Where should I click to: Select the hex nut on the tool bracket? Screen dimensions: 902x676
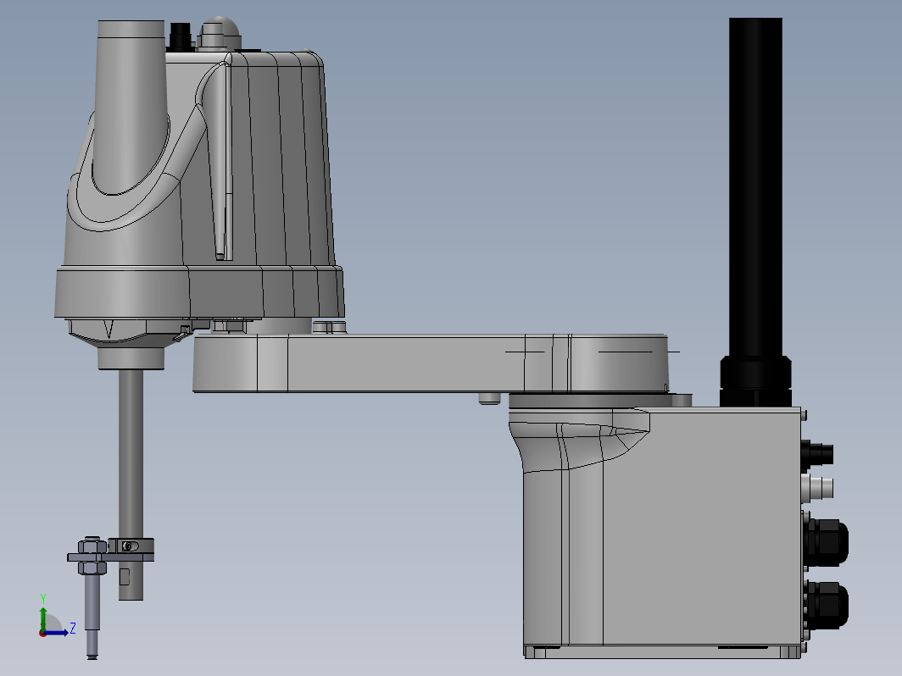pyautogui.click(x=92, y=546)
